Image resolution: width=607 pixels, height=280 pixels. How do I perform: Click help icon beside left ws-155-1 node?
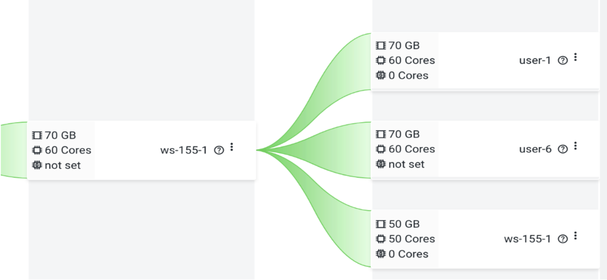pos(219,150)
